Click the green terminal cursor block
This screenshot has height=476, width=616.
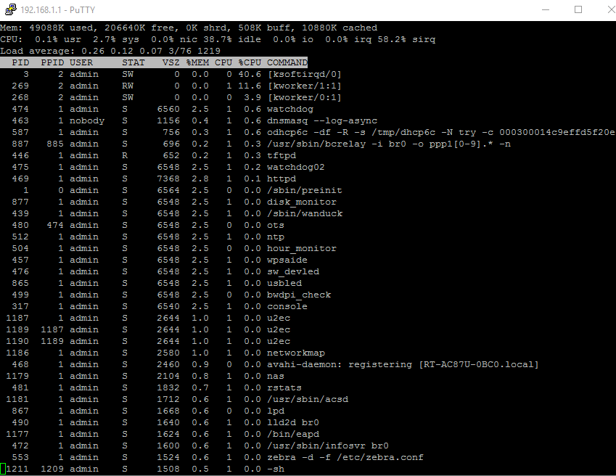(x=3, y=469)
